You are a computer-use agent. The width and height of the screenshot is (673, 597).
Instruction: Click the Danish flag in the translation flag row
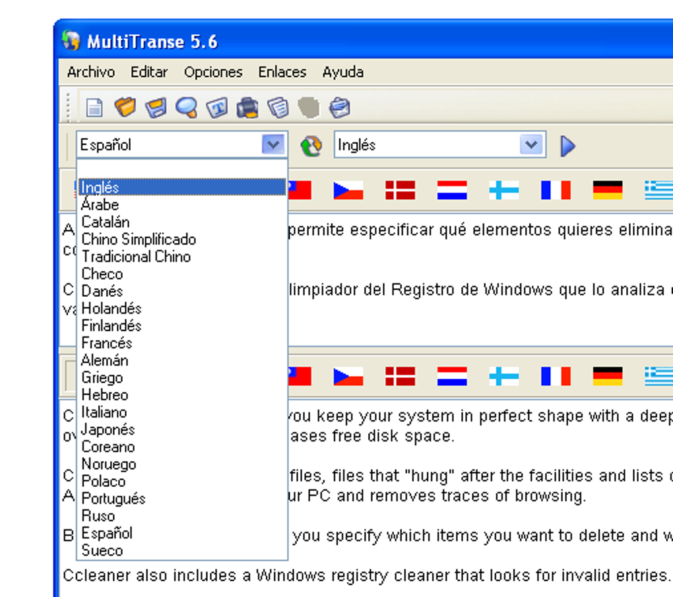(400, 377)
